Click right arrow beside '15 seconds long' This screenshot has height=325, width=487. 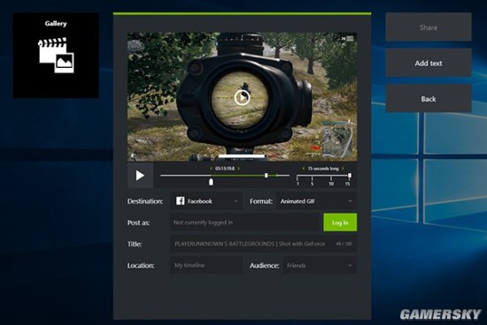[343, 168]
